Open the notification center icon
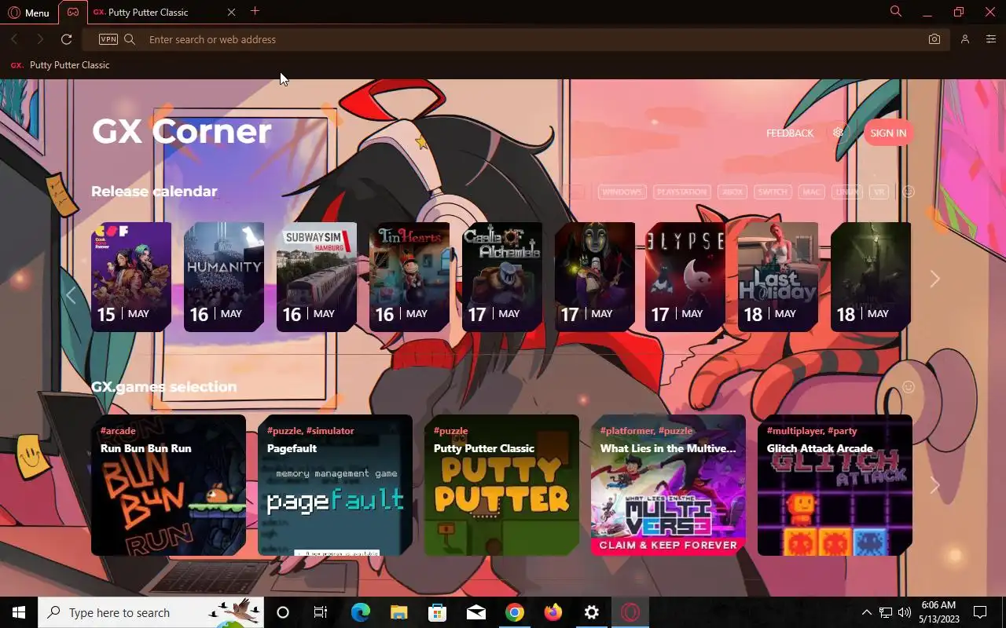1006x628 pixels. pos(980,612)
